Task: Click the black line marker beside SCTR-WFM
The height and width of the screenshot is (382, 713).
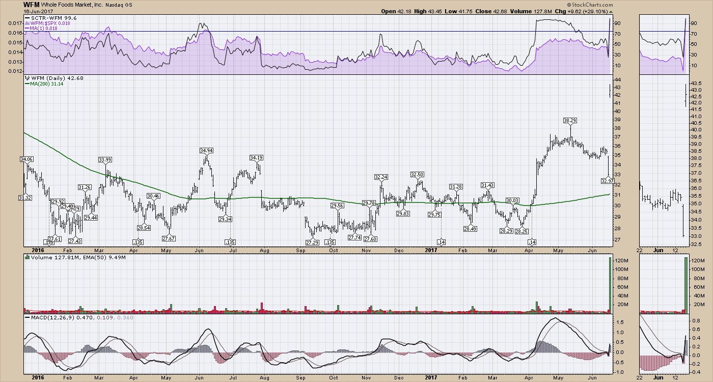Action: tap(26, 18)
